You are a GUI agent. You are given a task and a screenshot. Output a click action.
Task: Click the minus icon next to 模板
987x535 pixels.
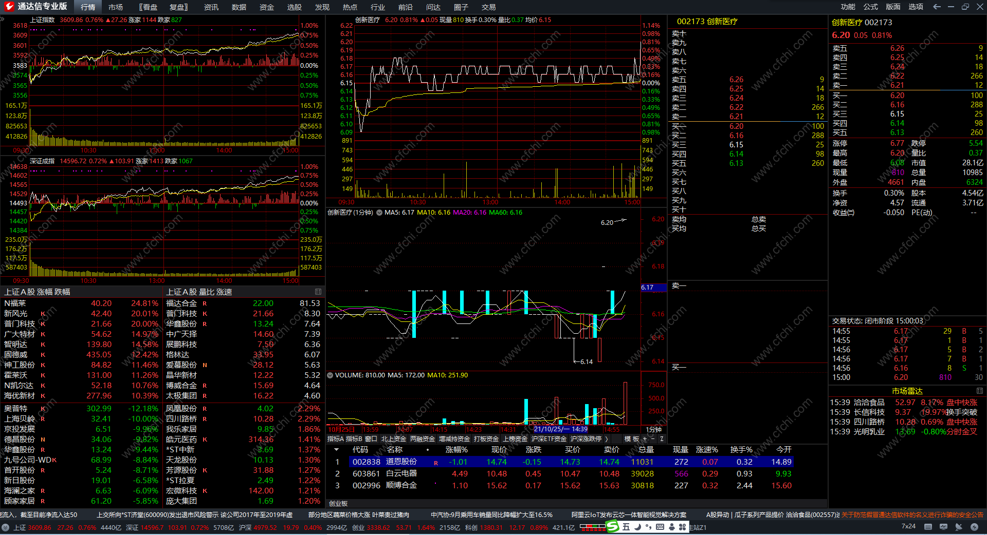(653, 439)
